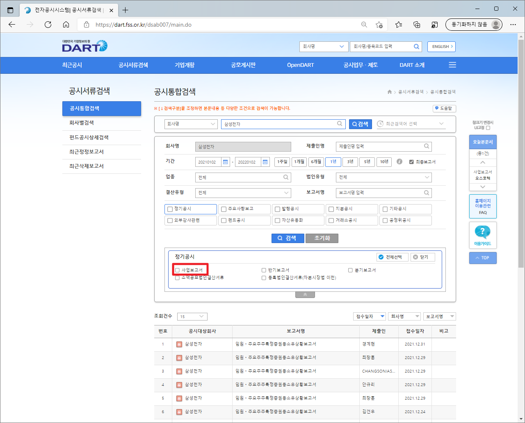525x423 pixels.
Task: Open the OpenDART menu
Action: tap(301, 65)
